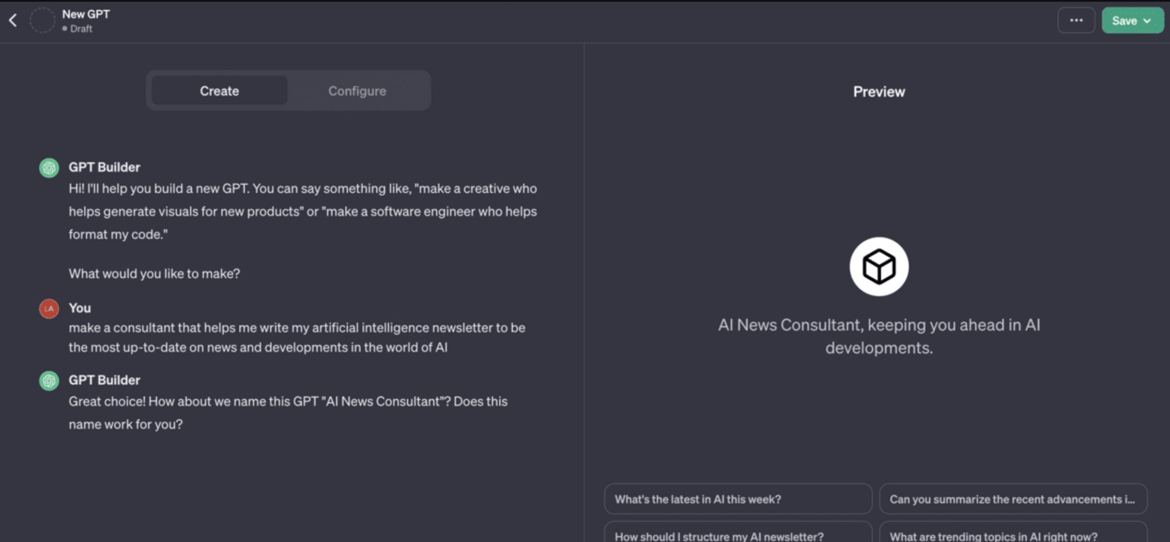The height and width of the screenshot is (542, 1170).
Task: Select 'What's the latest in AI this week?' prompt
Action: (738, 499)
